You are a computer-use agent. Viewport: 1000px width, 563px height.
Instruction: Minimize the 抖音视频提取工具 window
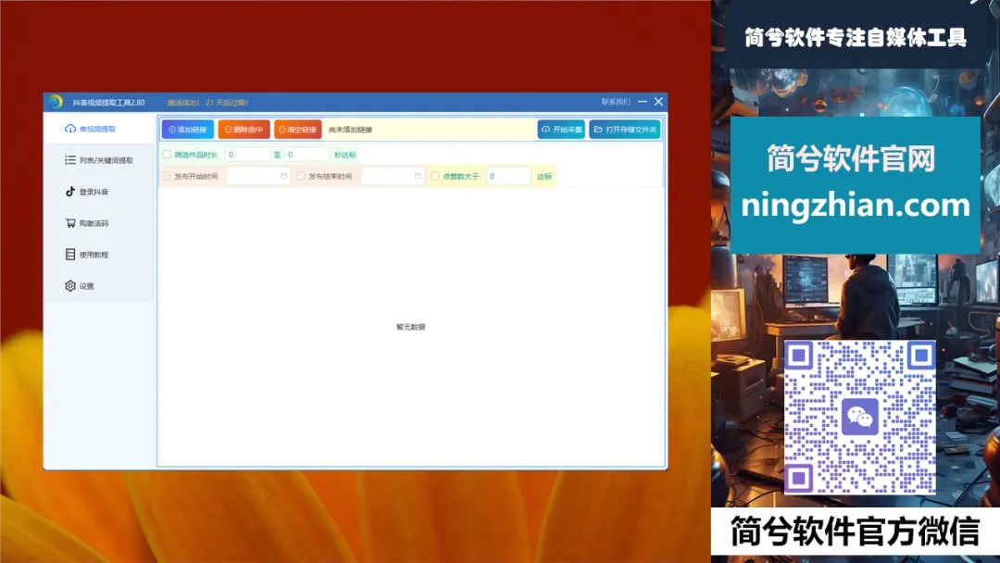click(x=643, y=101)
